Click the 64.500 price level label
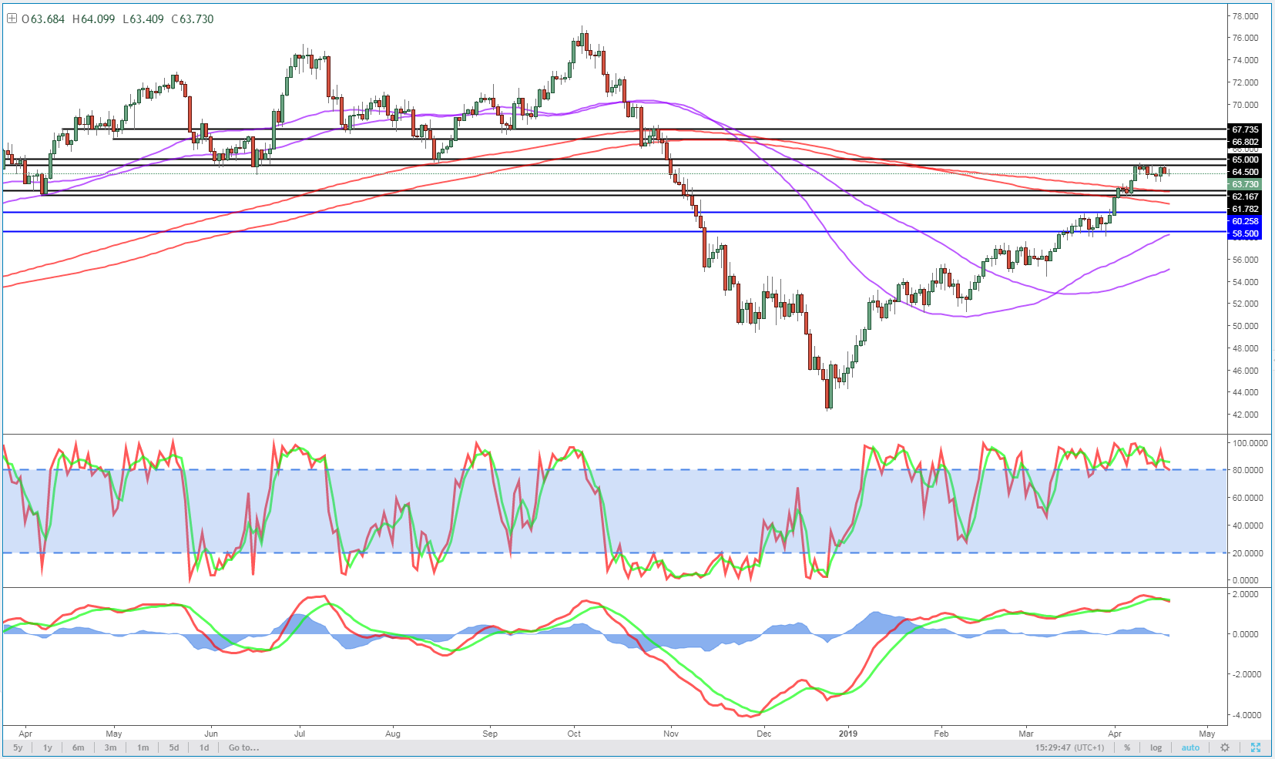This screenshot has width=1275, height=759. [x=1245, y=172]
